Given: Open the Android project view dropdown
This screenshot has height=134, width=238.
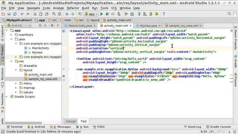Looking at the screenshot, I should 19,25.
